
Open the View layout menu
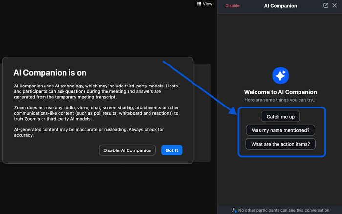[205, 4]
